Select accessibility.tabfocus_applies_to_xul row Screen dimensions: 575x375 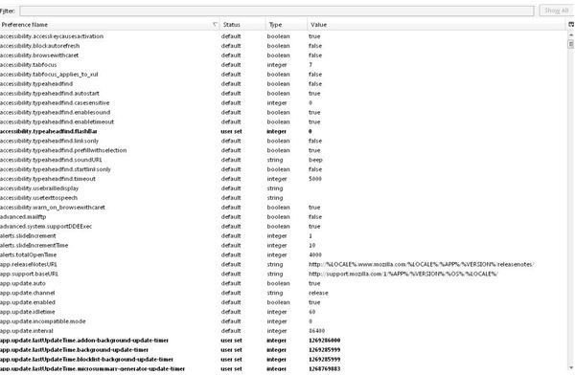click(x=284, y=75)
